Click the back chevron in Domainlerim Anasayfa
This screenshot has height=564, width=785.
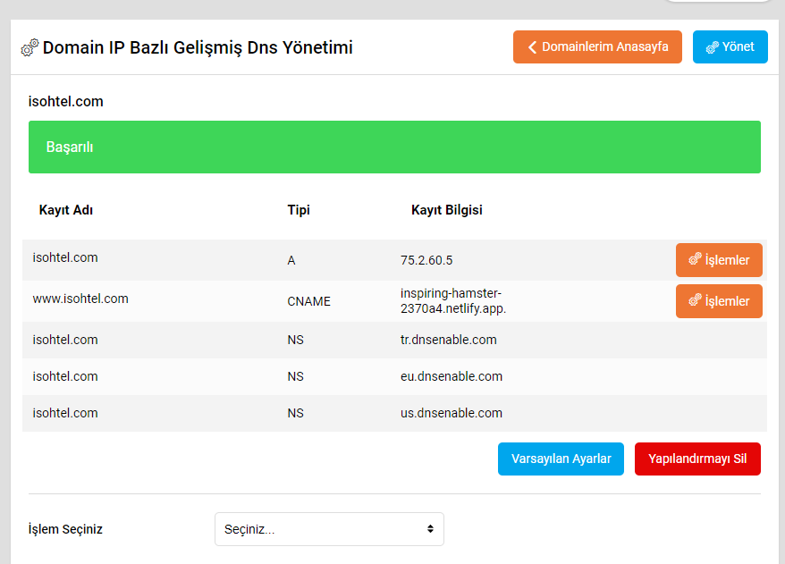[x=532, y=47]
